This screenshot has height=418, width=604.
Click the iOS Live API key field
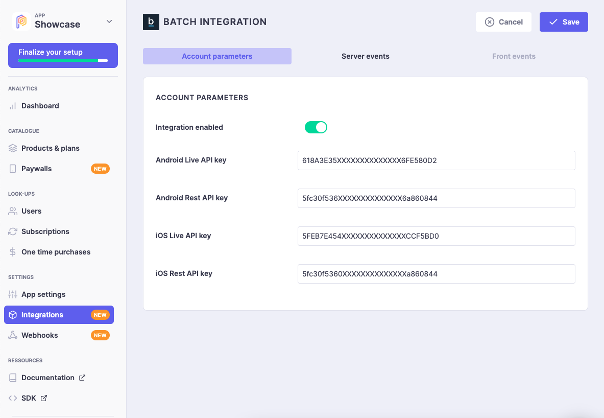[x=437, y=236]
